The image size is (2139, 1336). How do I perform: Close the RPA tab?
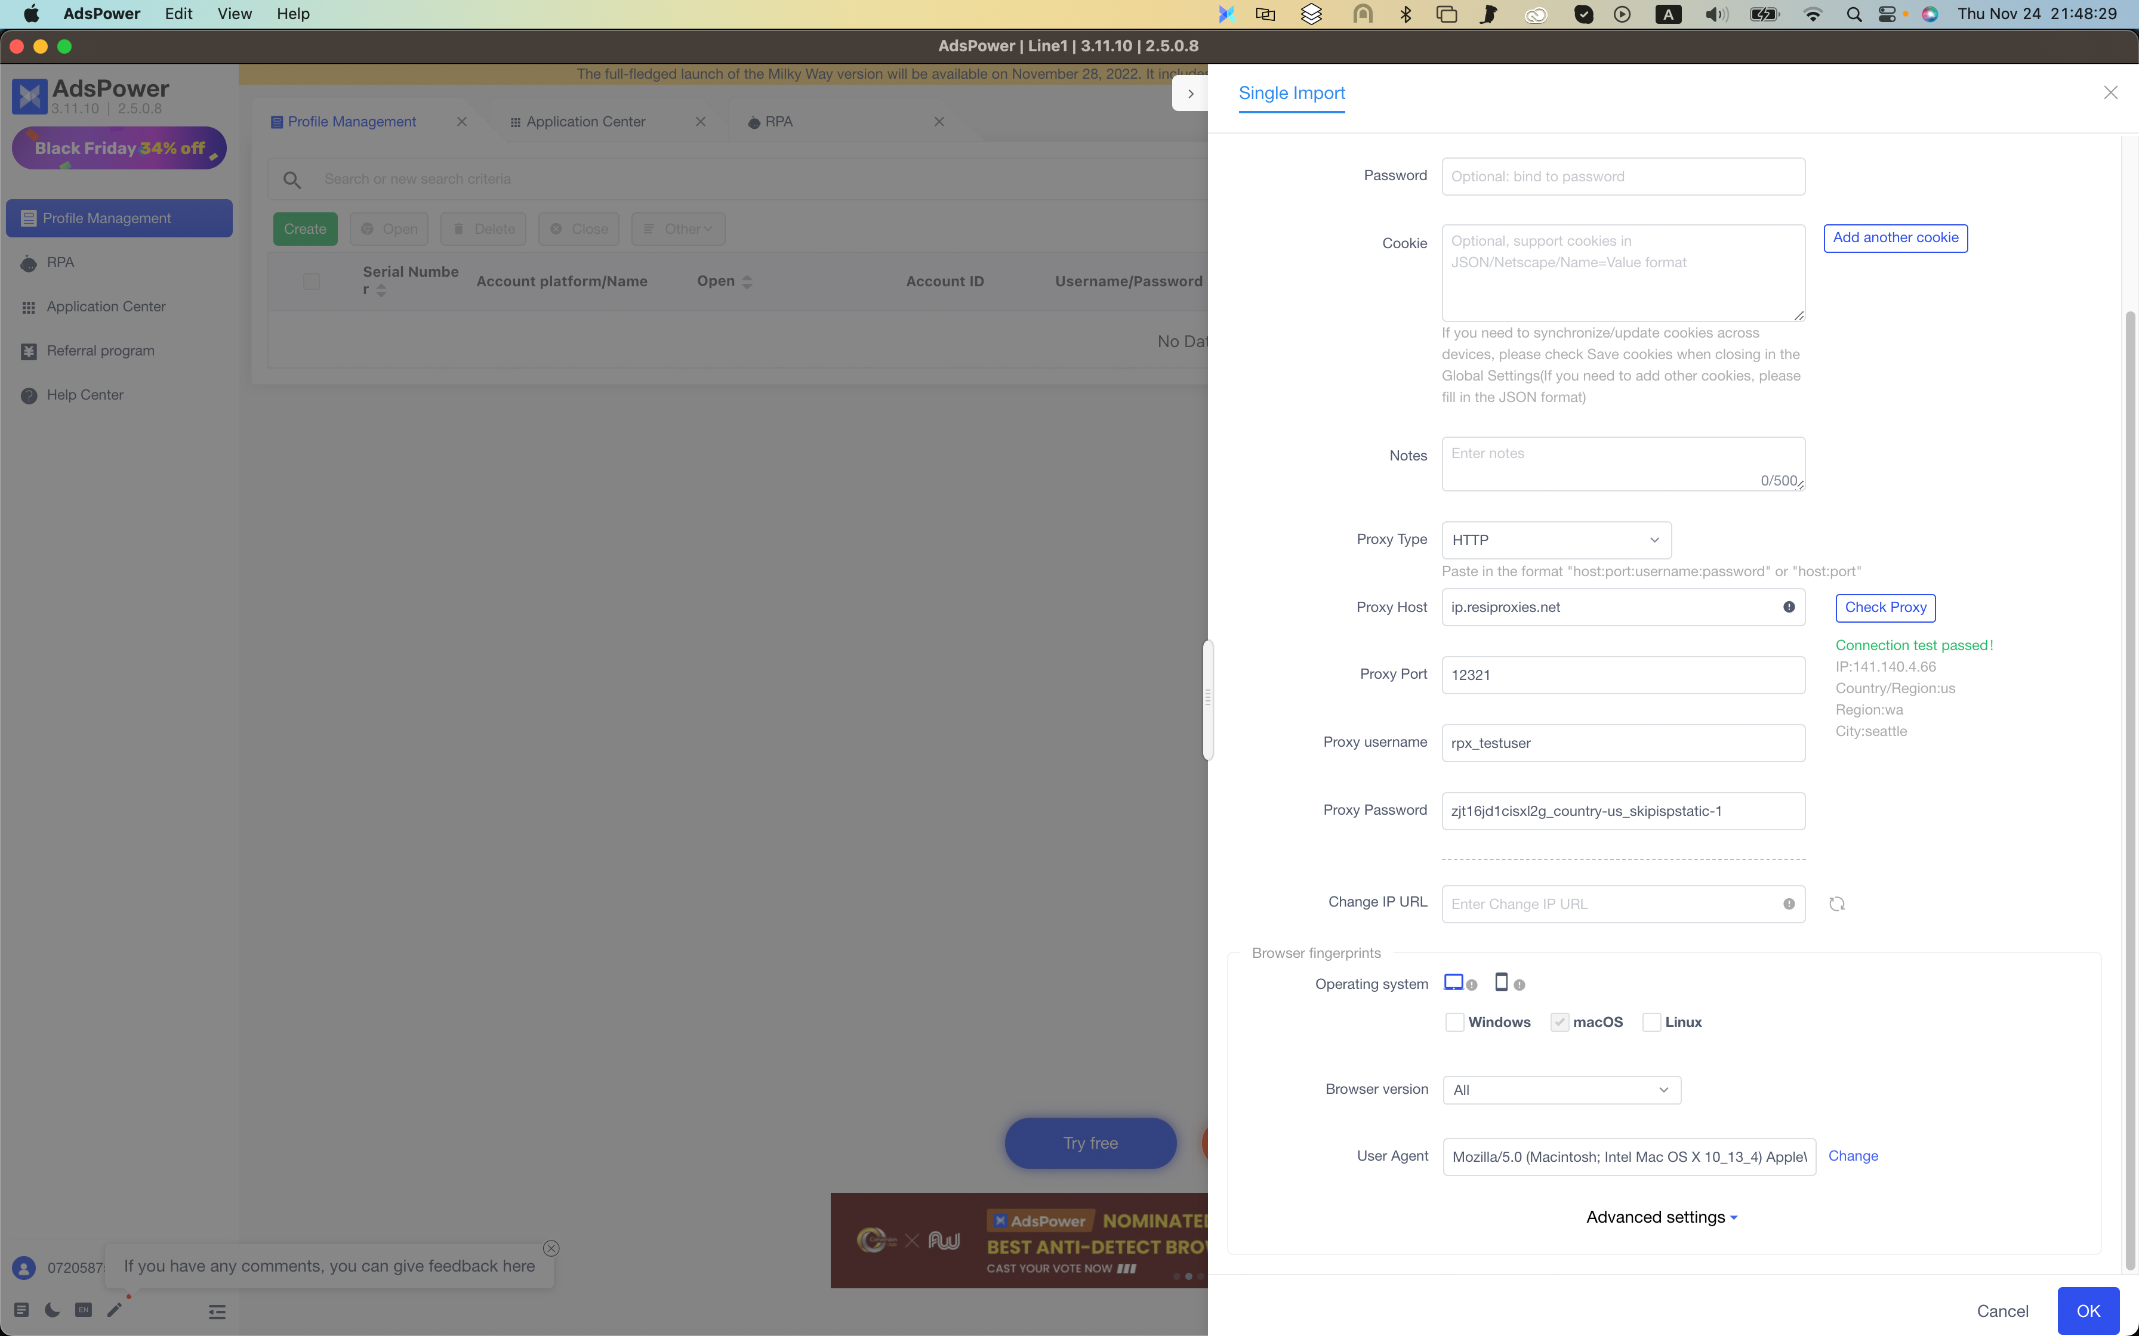939,122
